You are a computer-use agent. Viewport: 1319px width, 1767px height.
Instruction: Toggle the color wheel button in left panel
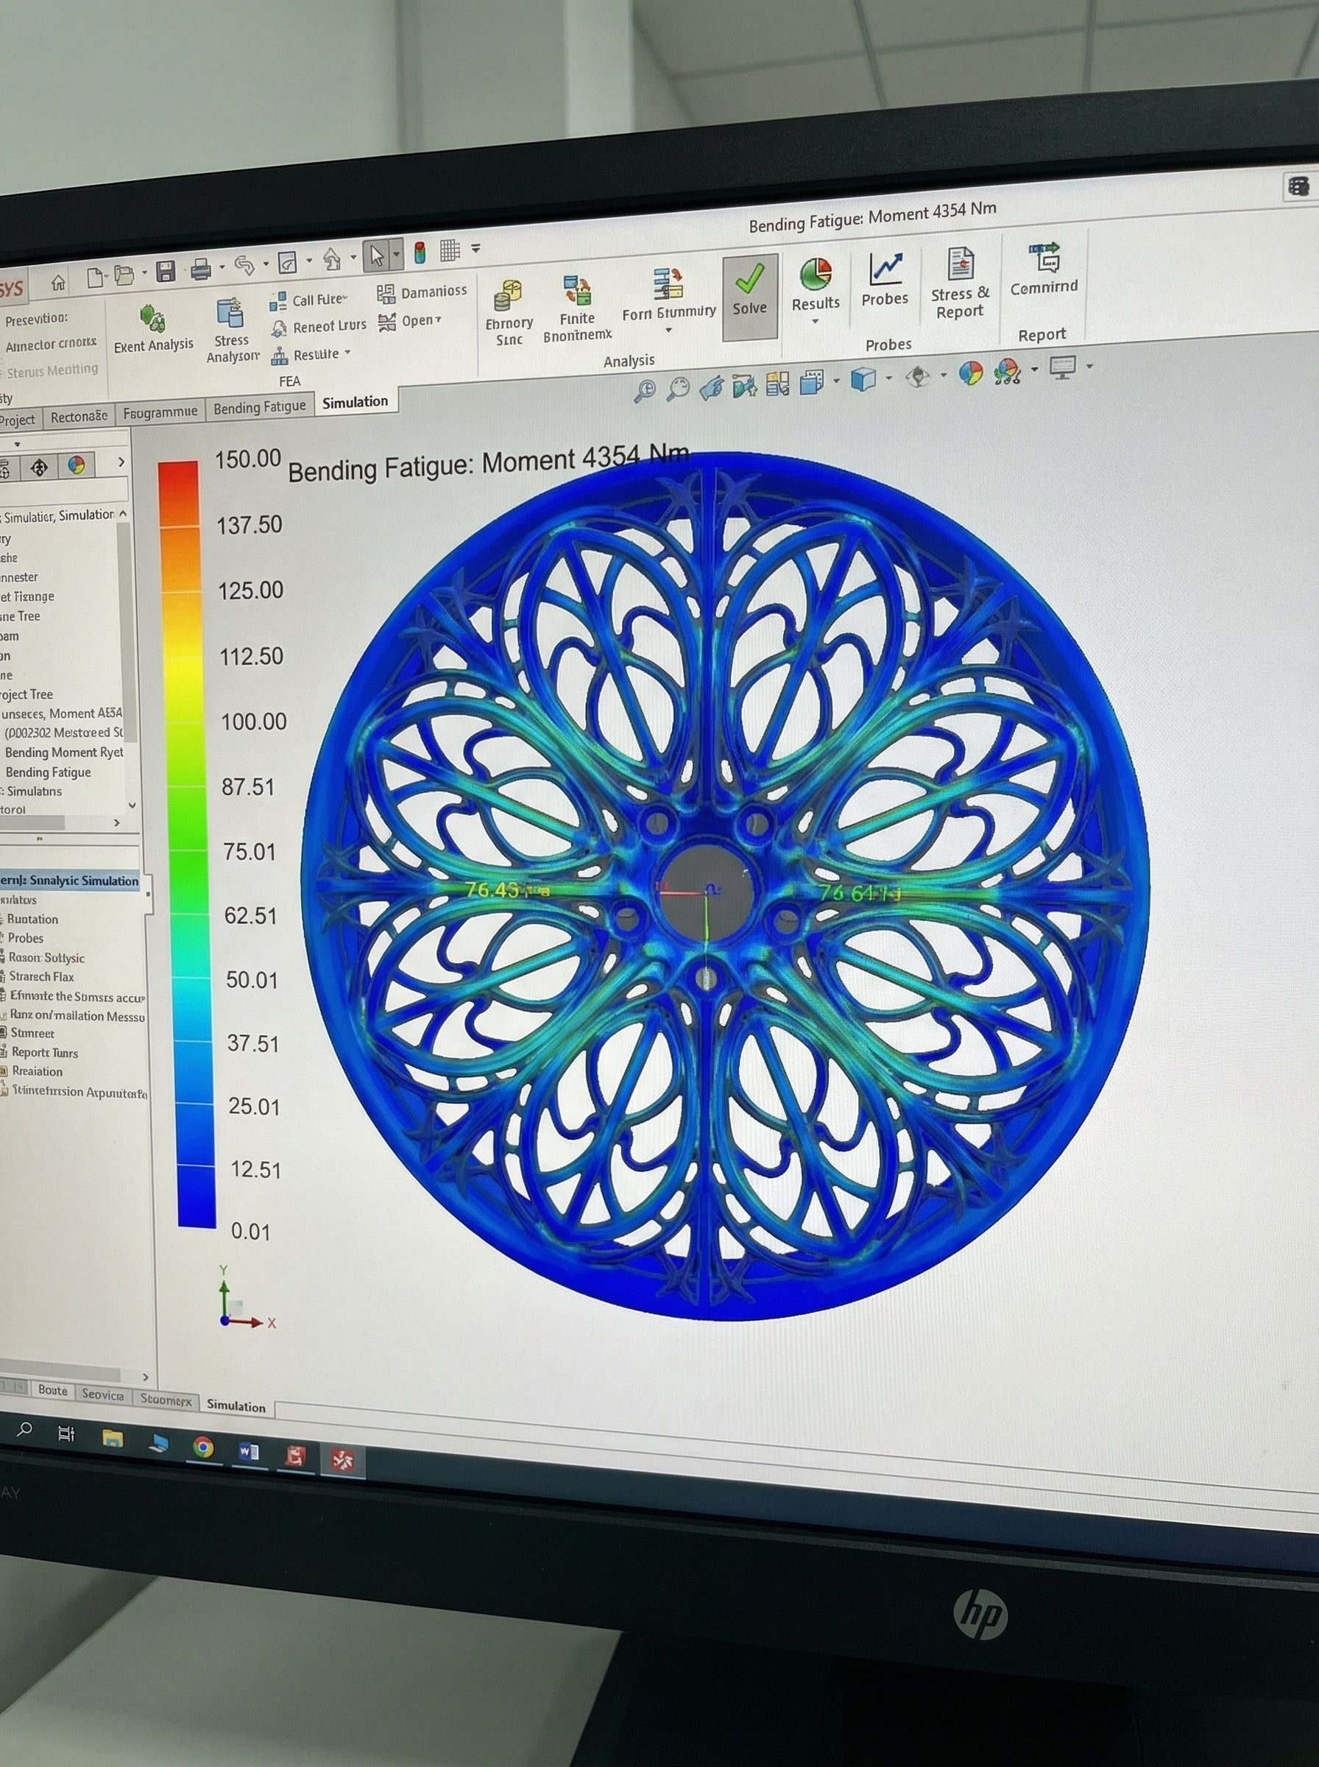click(77, 465)
